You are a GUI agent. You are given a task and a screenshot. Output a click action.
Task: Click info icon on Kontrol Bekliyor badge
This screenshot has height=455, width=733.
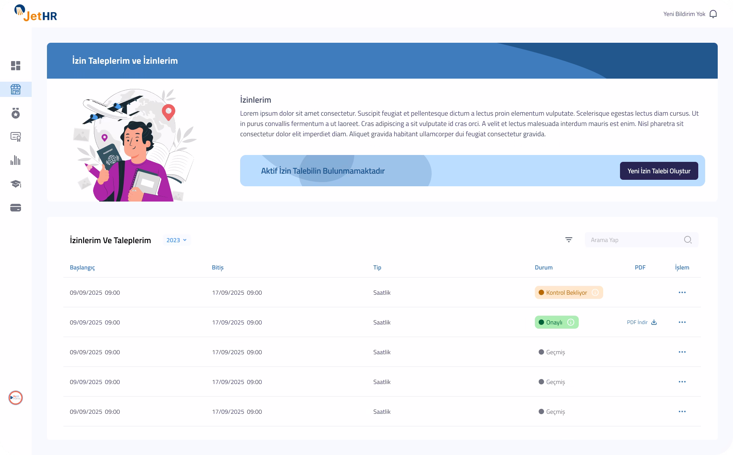coord(595,292)
